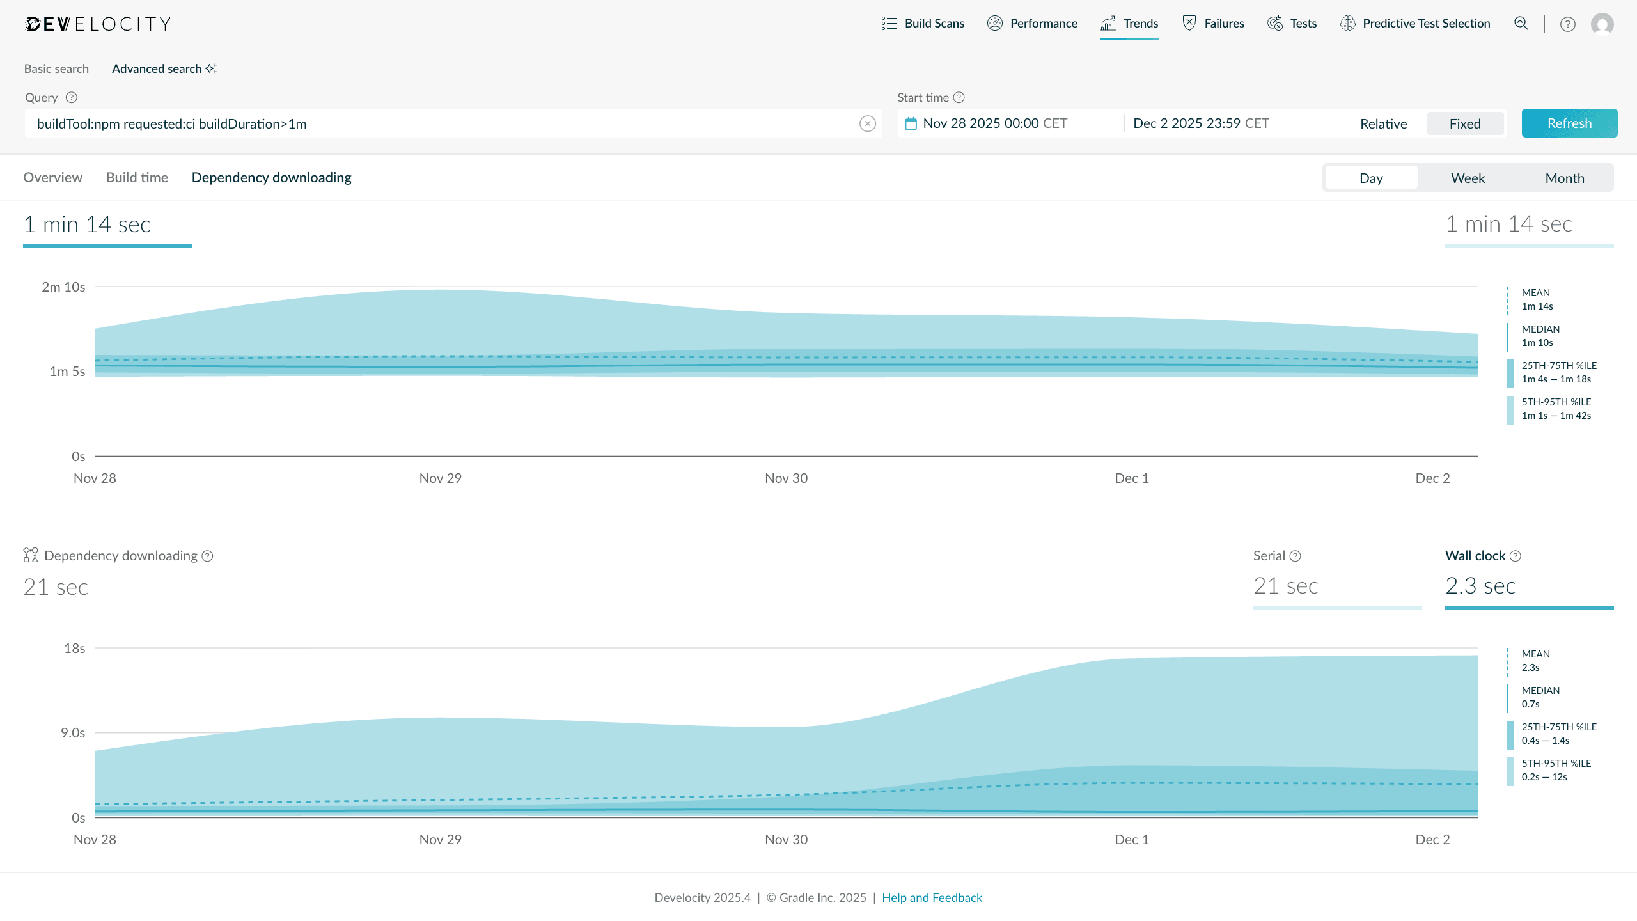
Task: Select the Performance gauge icon
Action: pos(995,23)
